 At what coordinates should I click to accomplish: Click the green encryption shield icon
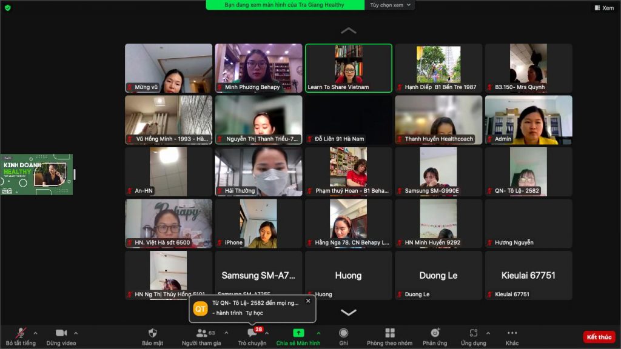point(7,7)
